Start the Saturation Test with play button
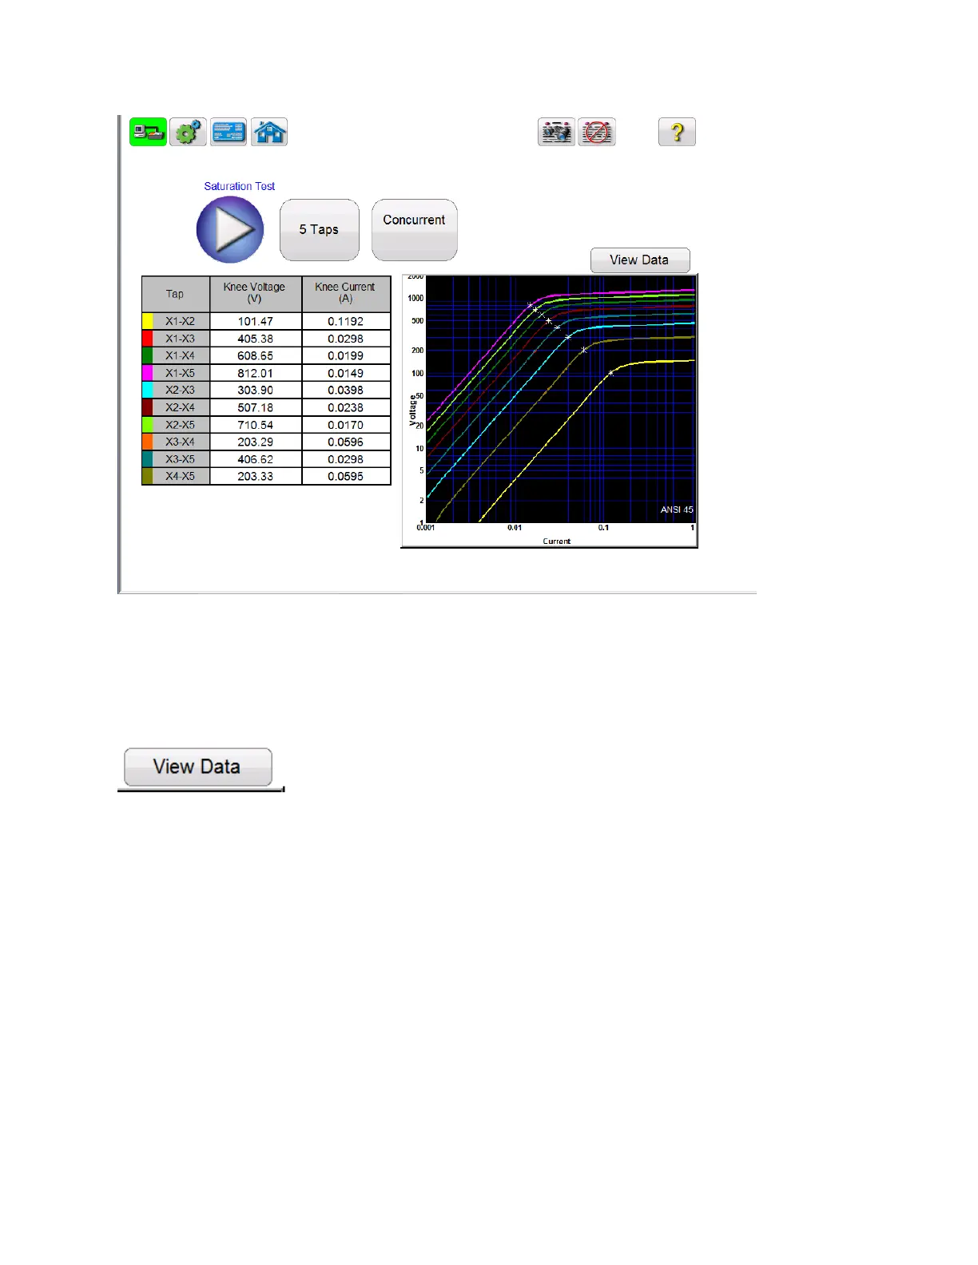Viewport: 978px width, 1265px height. click(x=230, y=230)
